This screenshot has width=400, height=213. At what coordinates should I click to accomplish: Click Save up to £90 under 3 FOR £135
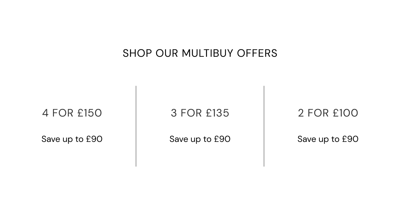(x=200, y=139)
